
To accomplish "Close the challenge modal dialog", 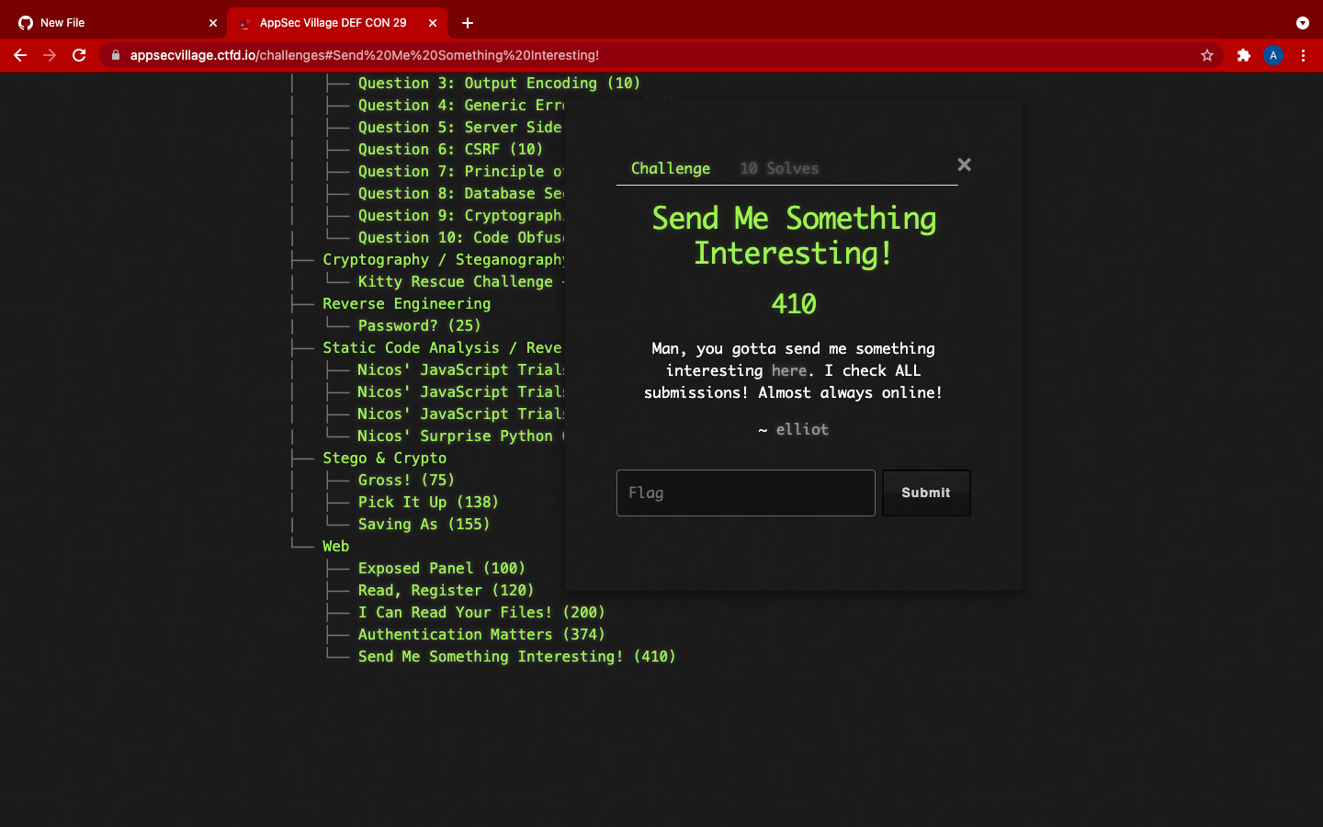I will [964, 164].
